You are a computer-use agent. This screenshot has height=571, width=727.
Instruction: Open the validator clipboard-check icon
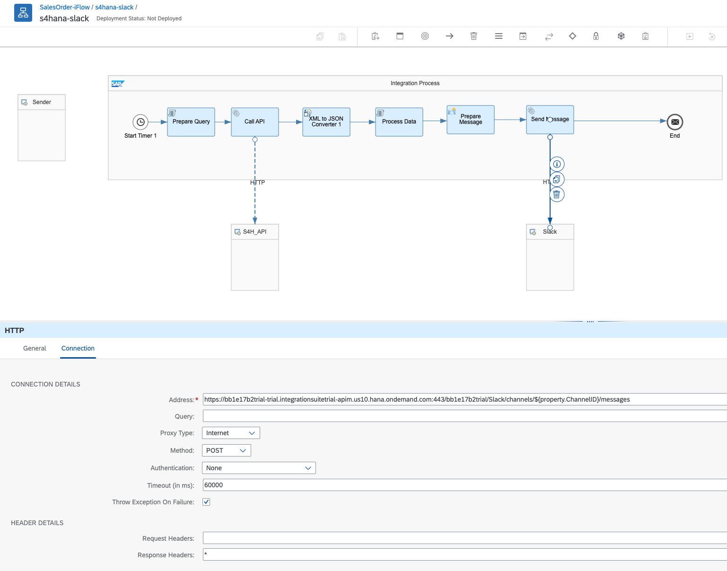(x=645, y=36)
